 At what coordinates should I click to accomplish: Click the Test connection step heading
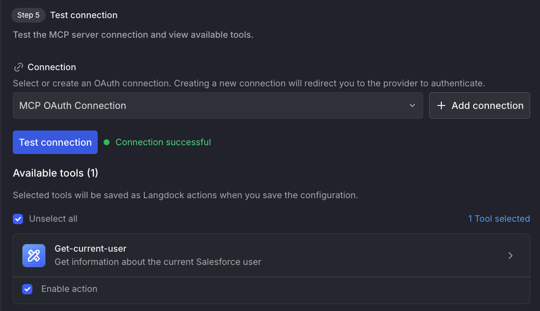83,15
